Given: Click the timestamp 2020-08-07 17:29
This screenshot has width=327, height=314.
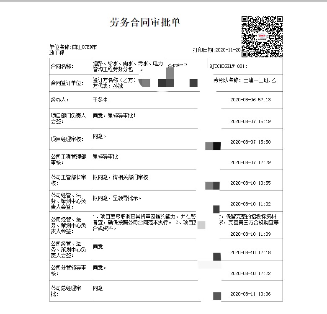Looking at the screenshot, I should (250, 162).
